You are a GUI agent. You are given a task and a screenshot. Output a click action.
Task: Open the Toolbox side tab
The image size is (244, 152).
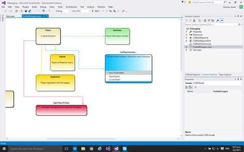(2, 18)
